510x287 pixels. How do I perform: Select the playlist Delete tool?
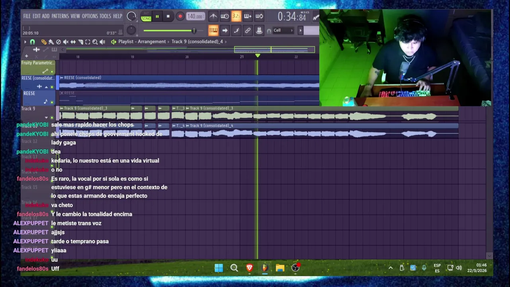(59, 41)
